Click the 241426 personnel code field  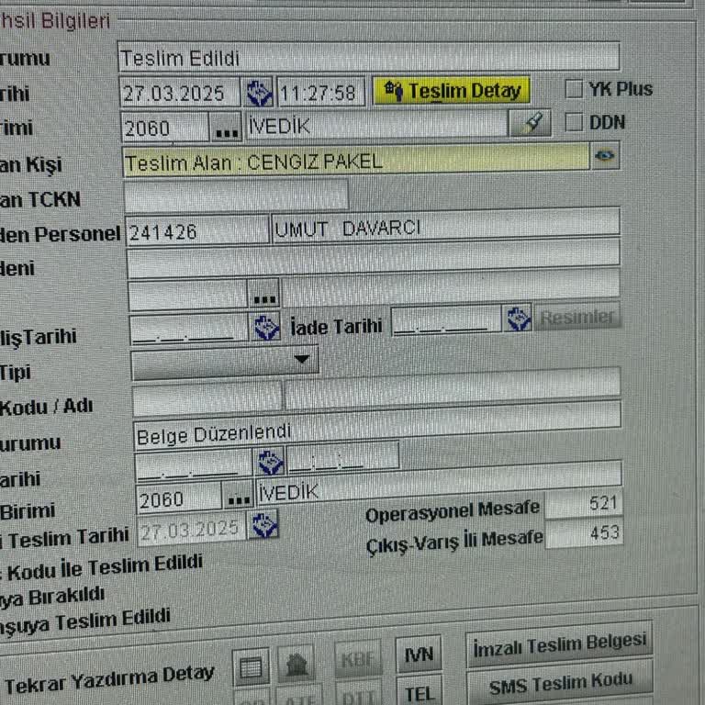(x=197, y=230)
